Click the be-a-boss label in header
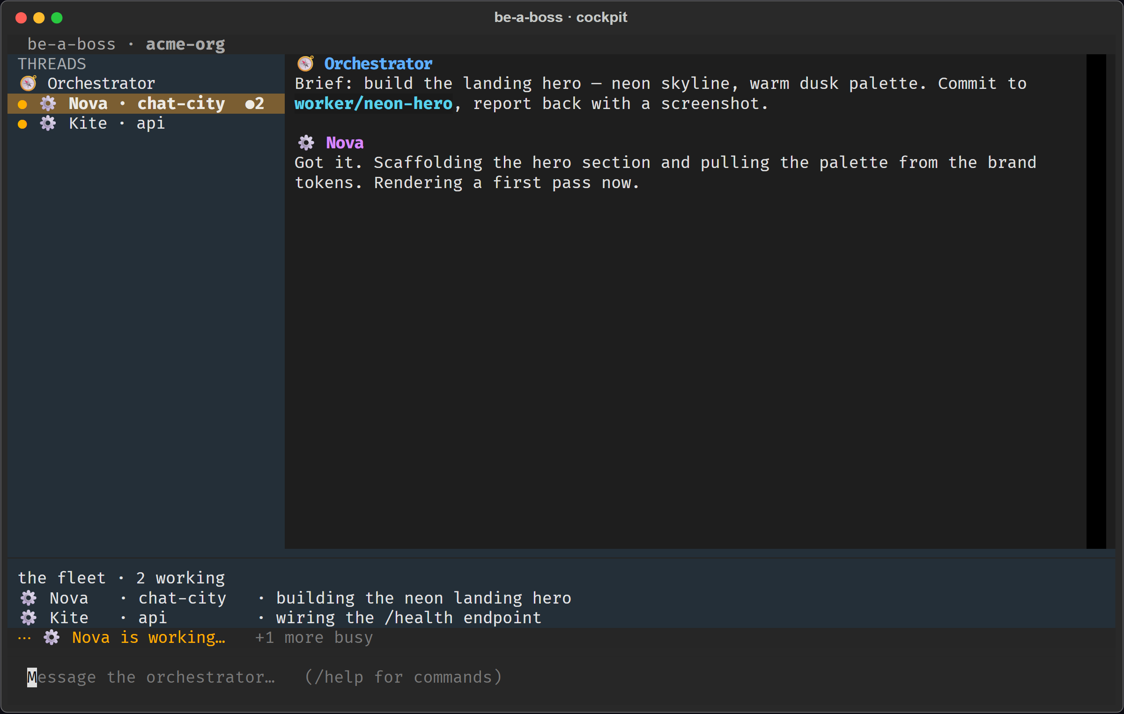 (x=72, y=44)
